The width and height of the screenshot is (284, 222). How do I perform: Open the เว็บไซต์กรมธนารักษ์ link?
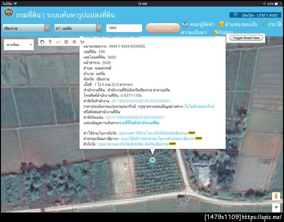coord(199,107)
